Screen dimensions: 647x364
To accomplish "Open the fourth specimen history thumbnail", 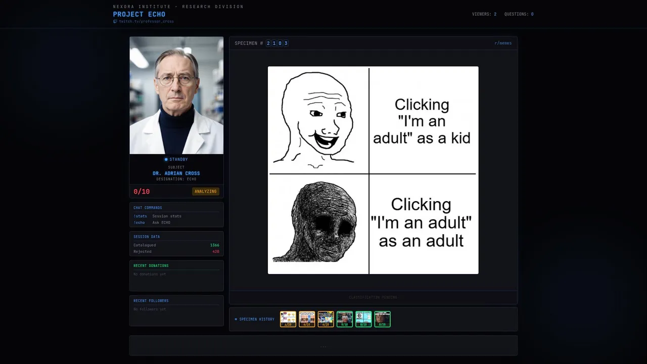I will [x=345, y=319].
